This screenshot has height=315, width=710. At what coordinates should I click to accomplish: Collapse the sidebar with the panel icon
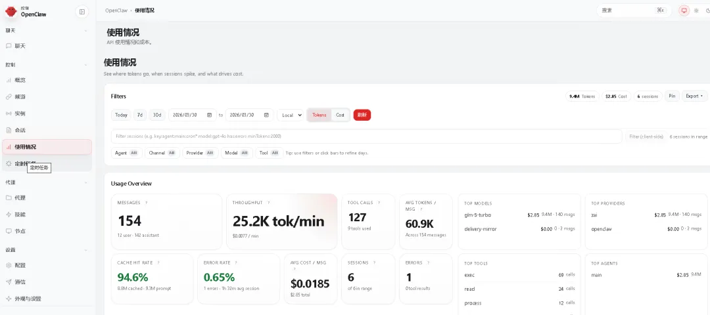pyautogui.click(x=82, y=12)
